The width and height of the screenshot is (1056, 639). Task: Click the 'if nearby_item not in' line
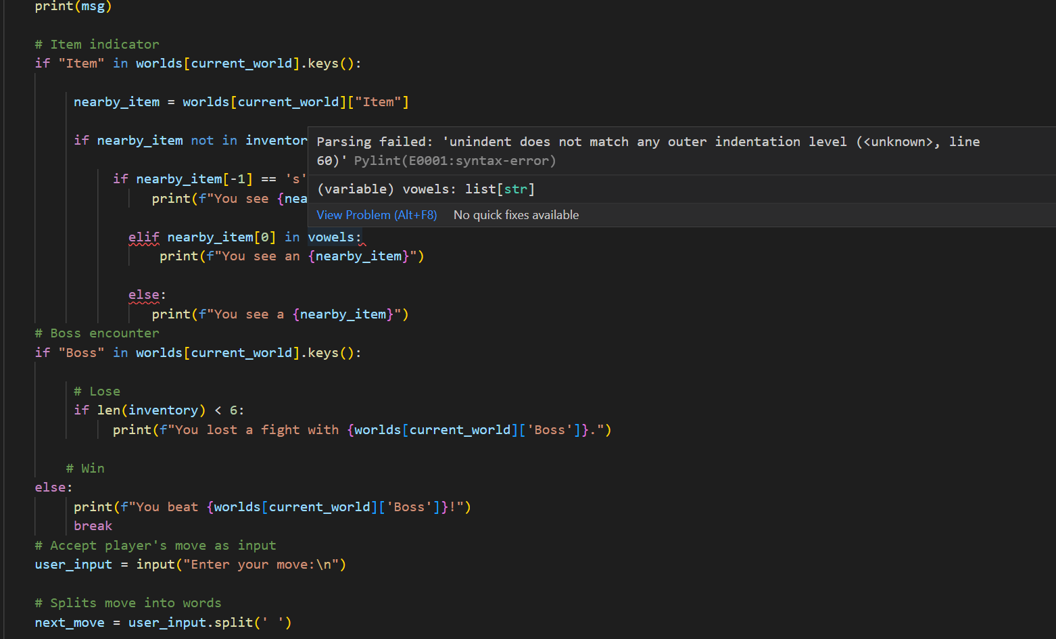(191, 141)
